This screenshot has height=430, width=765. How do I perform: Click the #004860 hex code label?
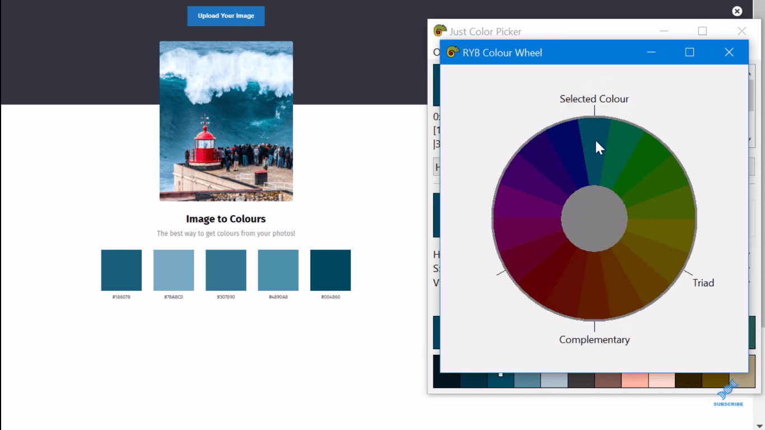(x=330, y=297)
